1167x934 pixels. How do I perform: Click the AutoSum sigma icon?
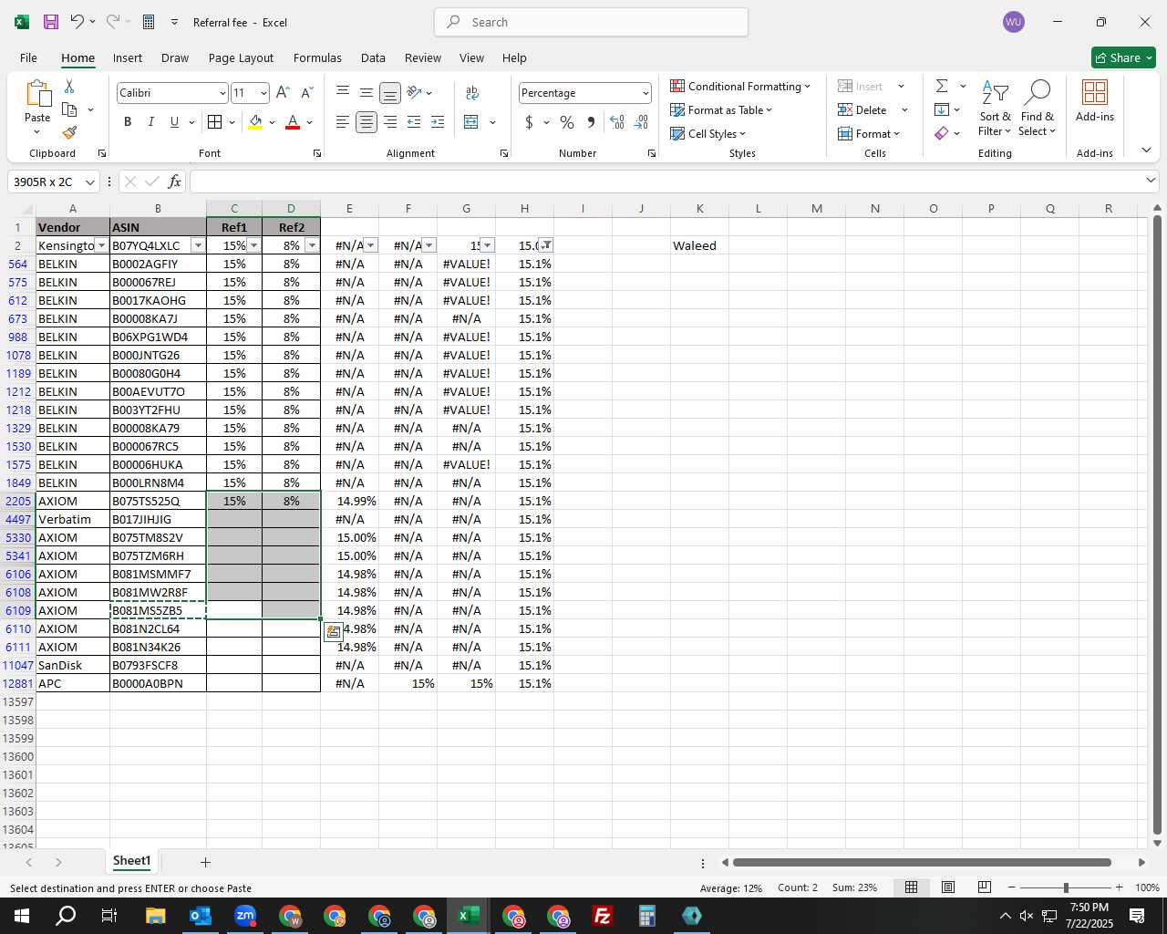click(942, 86)
